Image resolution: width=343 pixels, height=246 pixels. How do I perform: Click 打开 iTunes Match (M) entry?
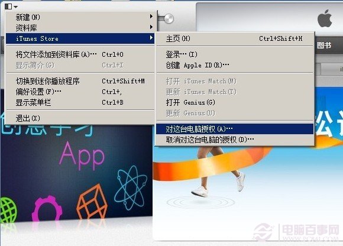[235, 82]
